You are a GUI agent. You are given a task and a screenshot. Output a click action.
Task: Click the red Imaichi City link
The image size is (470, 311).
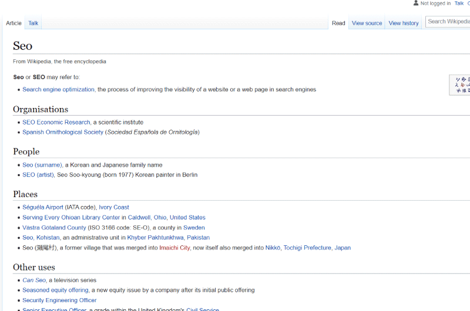pyautogui.click(x=174, y=248)
